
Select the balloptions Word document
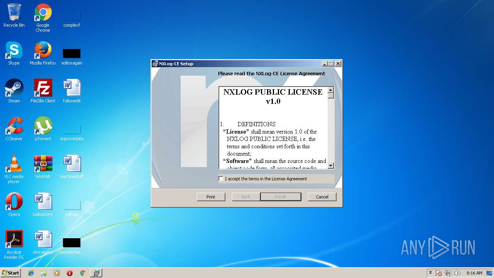[43, 205]
